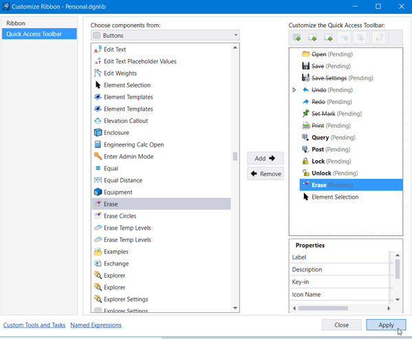This screenshot has height=339, width=412.
Task: Click the Equipment icon in components list
Action: click(x=98, y=192)
